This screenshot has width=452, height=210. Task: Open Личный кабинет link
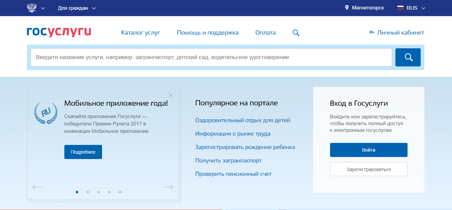[400, 33]
